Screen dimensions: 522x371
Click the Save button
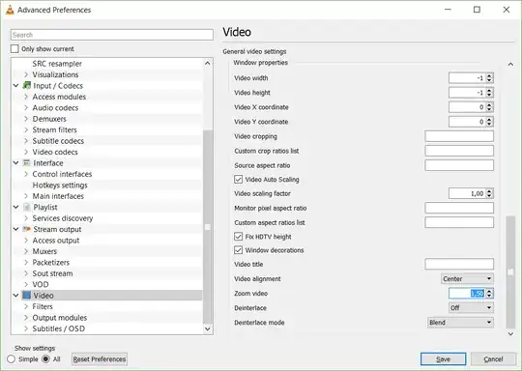(443, 359)
